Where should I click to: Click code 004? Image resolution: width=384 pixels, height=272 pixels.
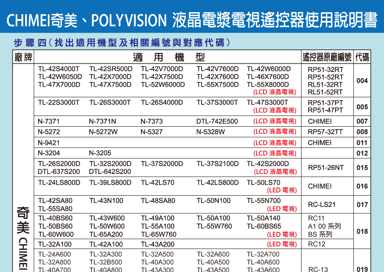coord(362,81)
